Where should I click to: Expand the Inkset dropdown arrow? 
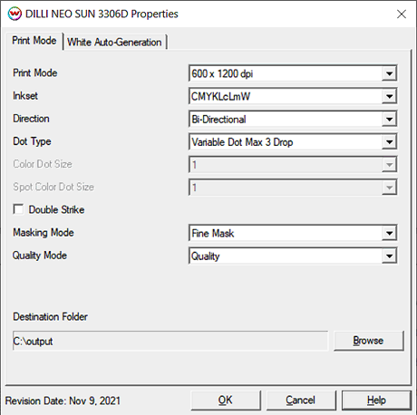(389, 96)
